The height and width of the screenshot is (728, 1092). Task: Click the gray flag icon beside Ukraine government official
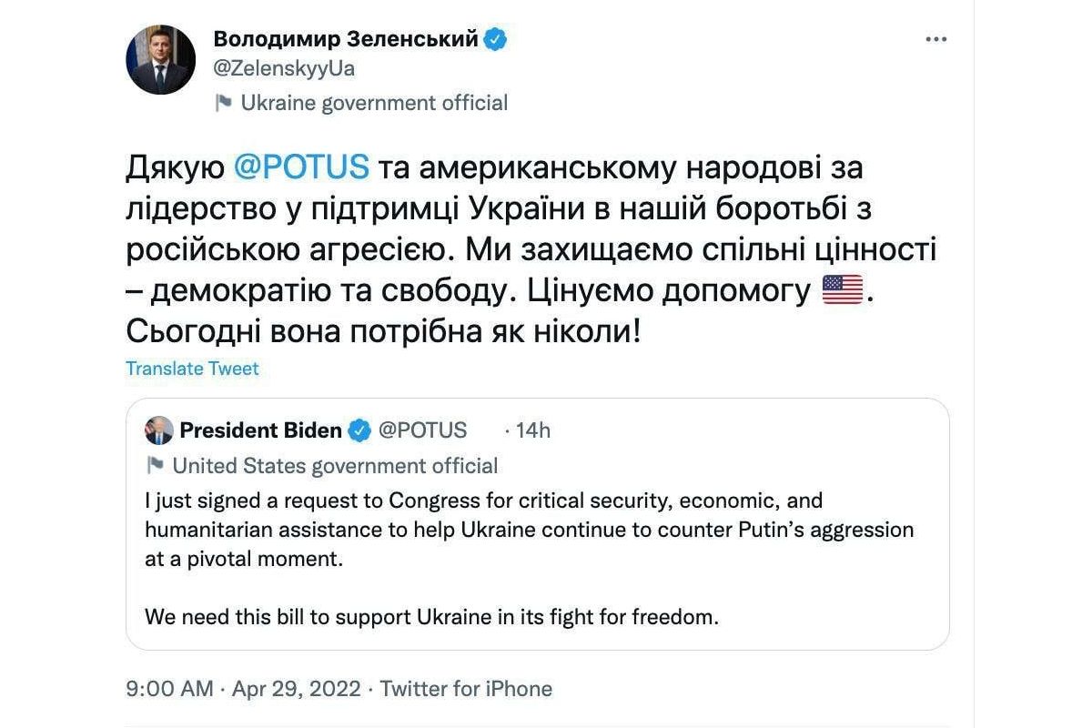click(x=223, y=103)
